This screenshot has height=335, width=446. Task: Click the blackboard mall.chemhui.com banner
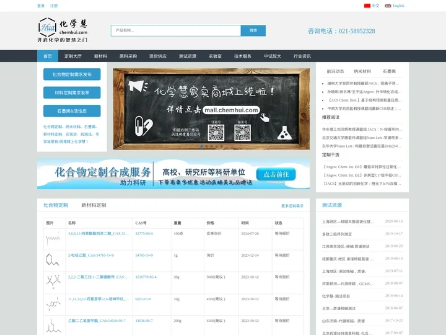211,109
